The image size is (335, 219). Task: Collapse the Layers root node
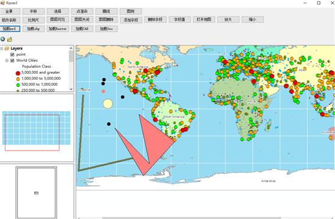[x=1, y=49]
